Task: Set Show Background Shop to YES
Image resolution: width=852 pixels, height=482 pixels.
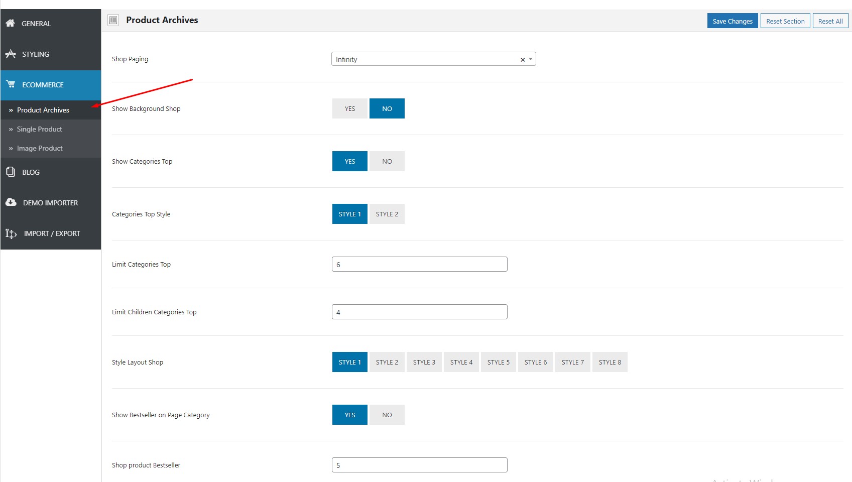Action: click(350, 108)
